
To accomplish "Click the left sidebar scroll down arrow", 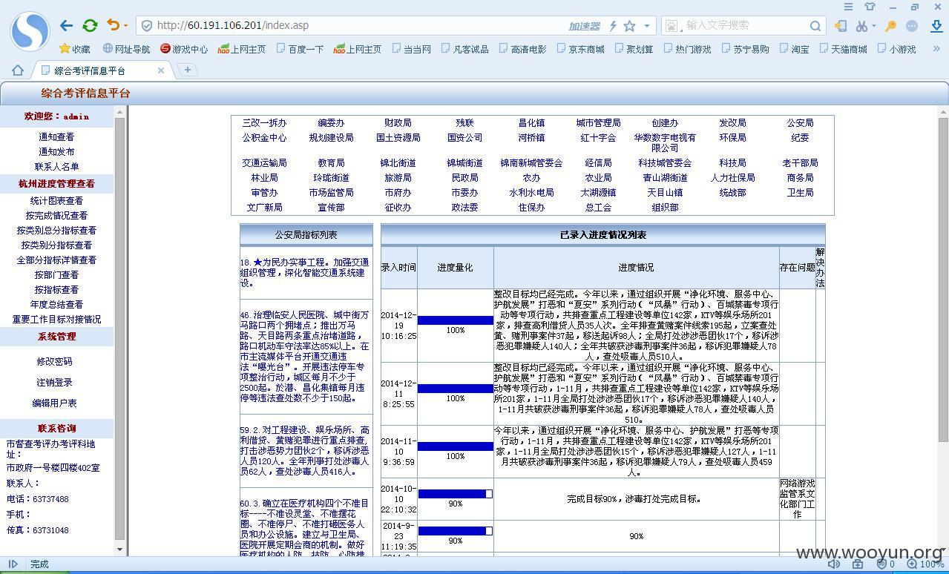I will point(120,550).
